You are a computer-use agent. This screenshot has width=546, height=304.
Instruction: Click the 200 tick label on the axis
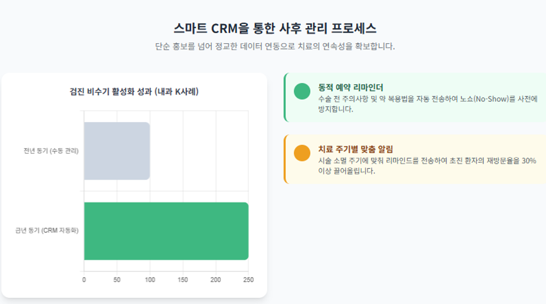click(216, 279)
